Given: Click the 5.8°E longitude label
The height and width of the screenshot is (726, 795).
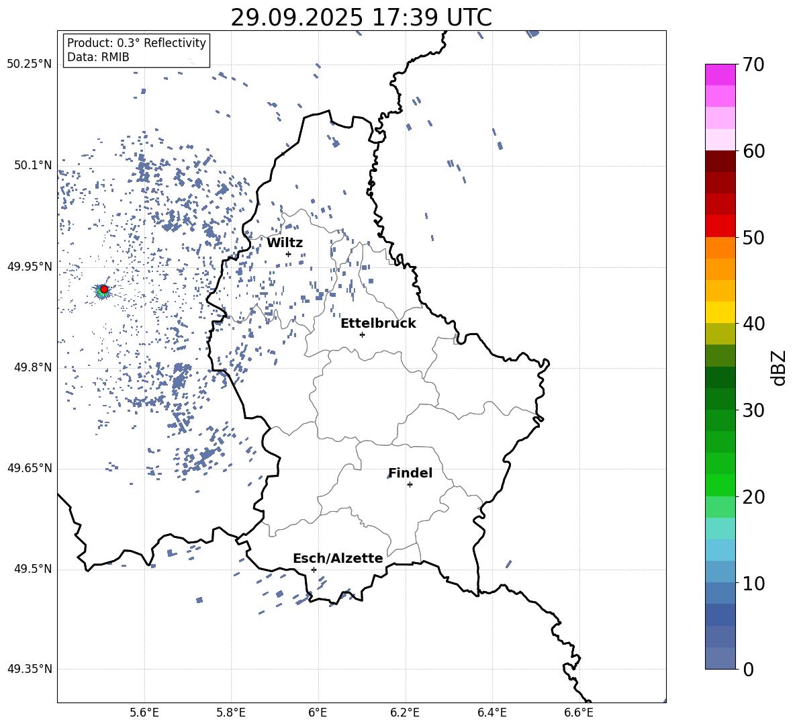Looking at the screenshot, I should tap(231, 713).
